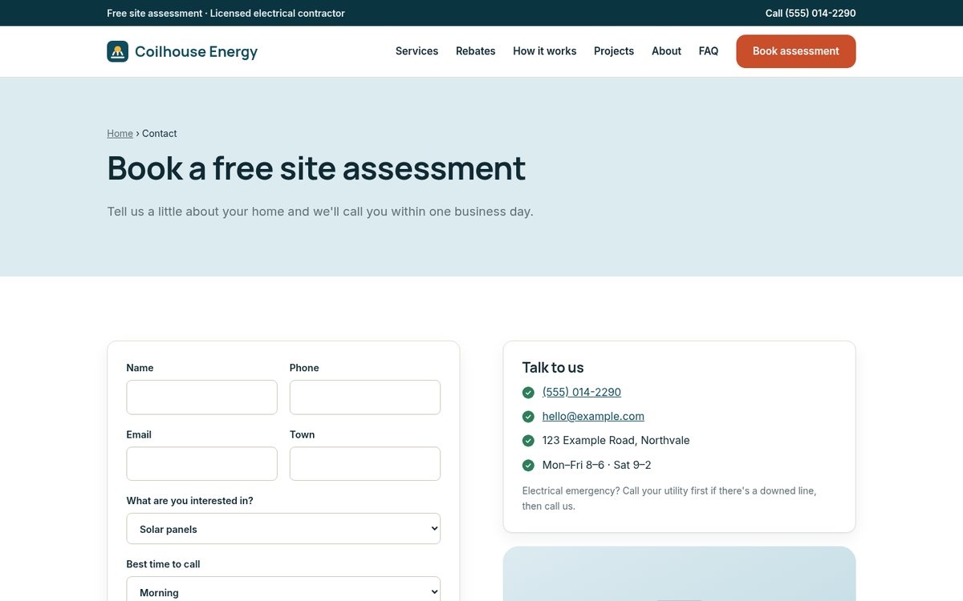Click the 'Book a free site assessment' heading
The image size is (963, 601).
tap(316, 168)
